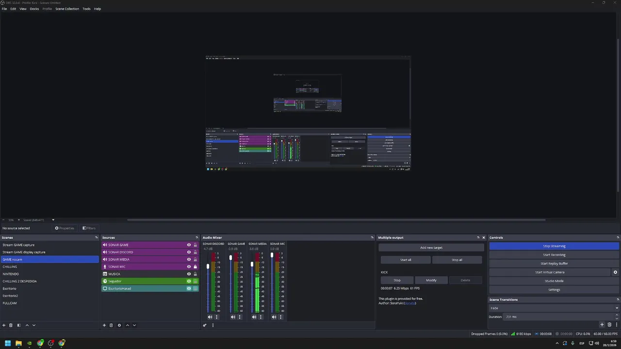Open the Docks menu
This screenshot has width=621, height=349.
(x=34, y=9)
